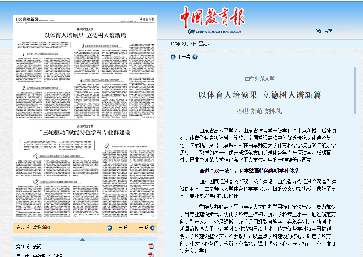Click the 第08版：高校新风 page label

coord(33,228)
